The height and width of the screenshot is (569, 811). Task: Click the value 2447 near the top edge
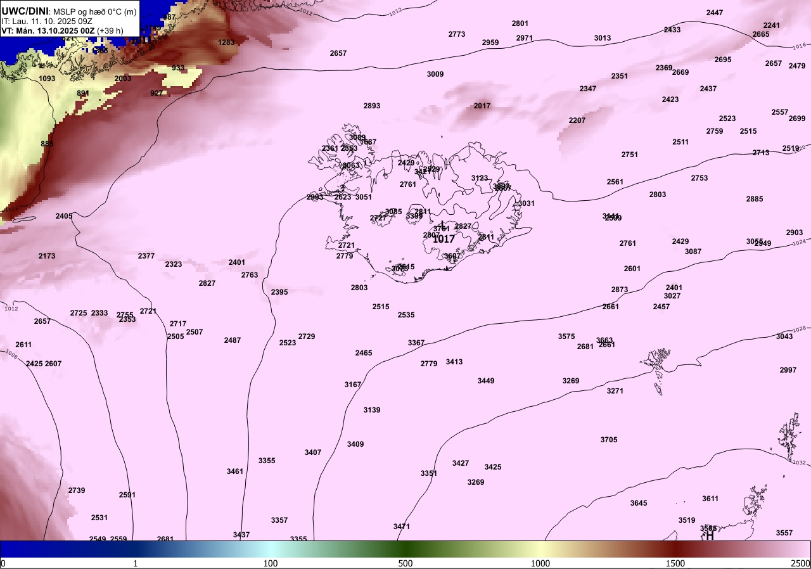715,13
